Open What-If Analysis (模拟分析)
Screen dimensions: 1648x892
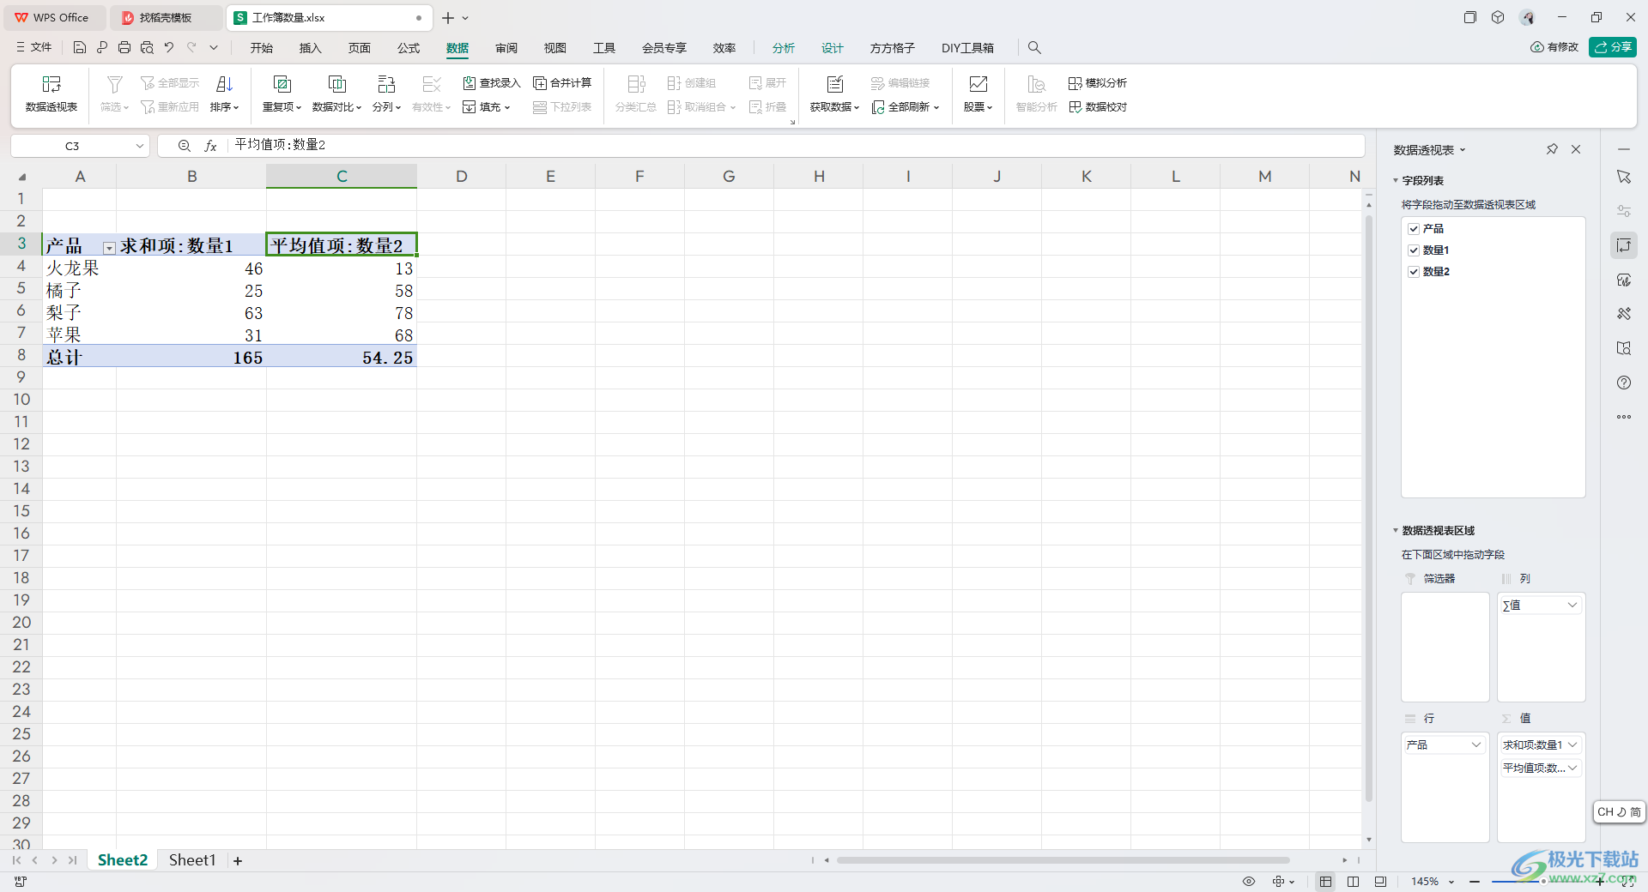[x=1098, y=83]
